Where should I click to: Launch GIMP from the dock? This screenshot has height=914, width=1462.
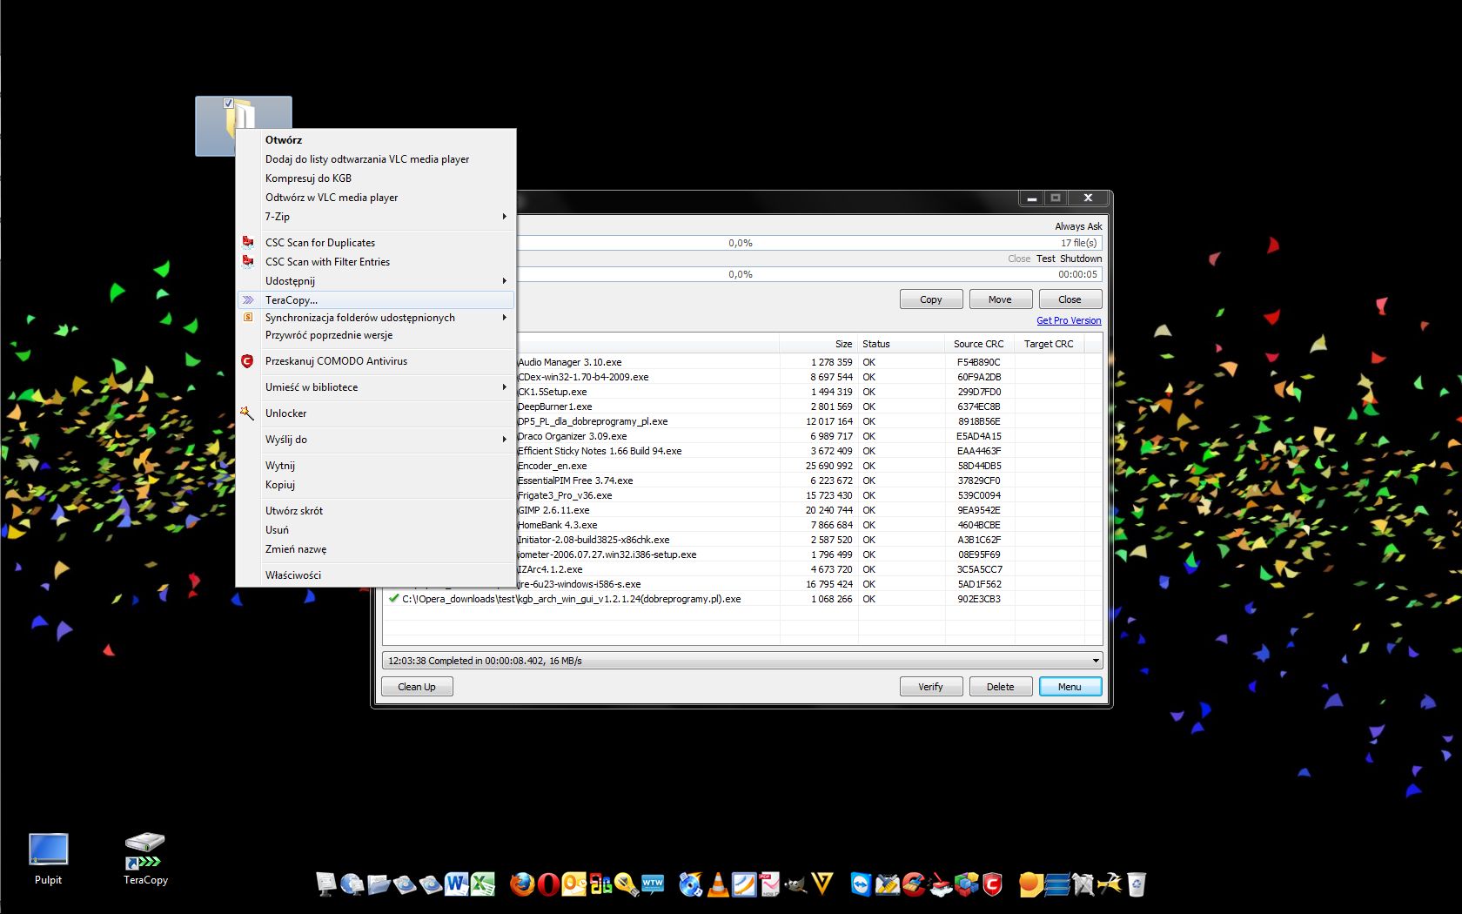[795, 884]
